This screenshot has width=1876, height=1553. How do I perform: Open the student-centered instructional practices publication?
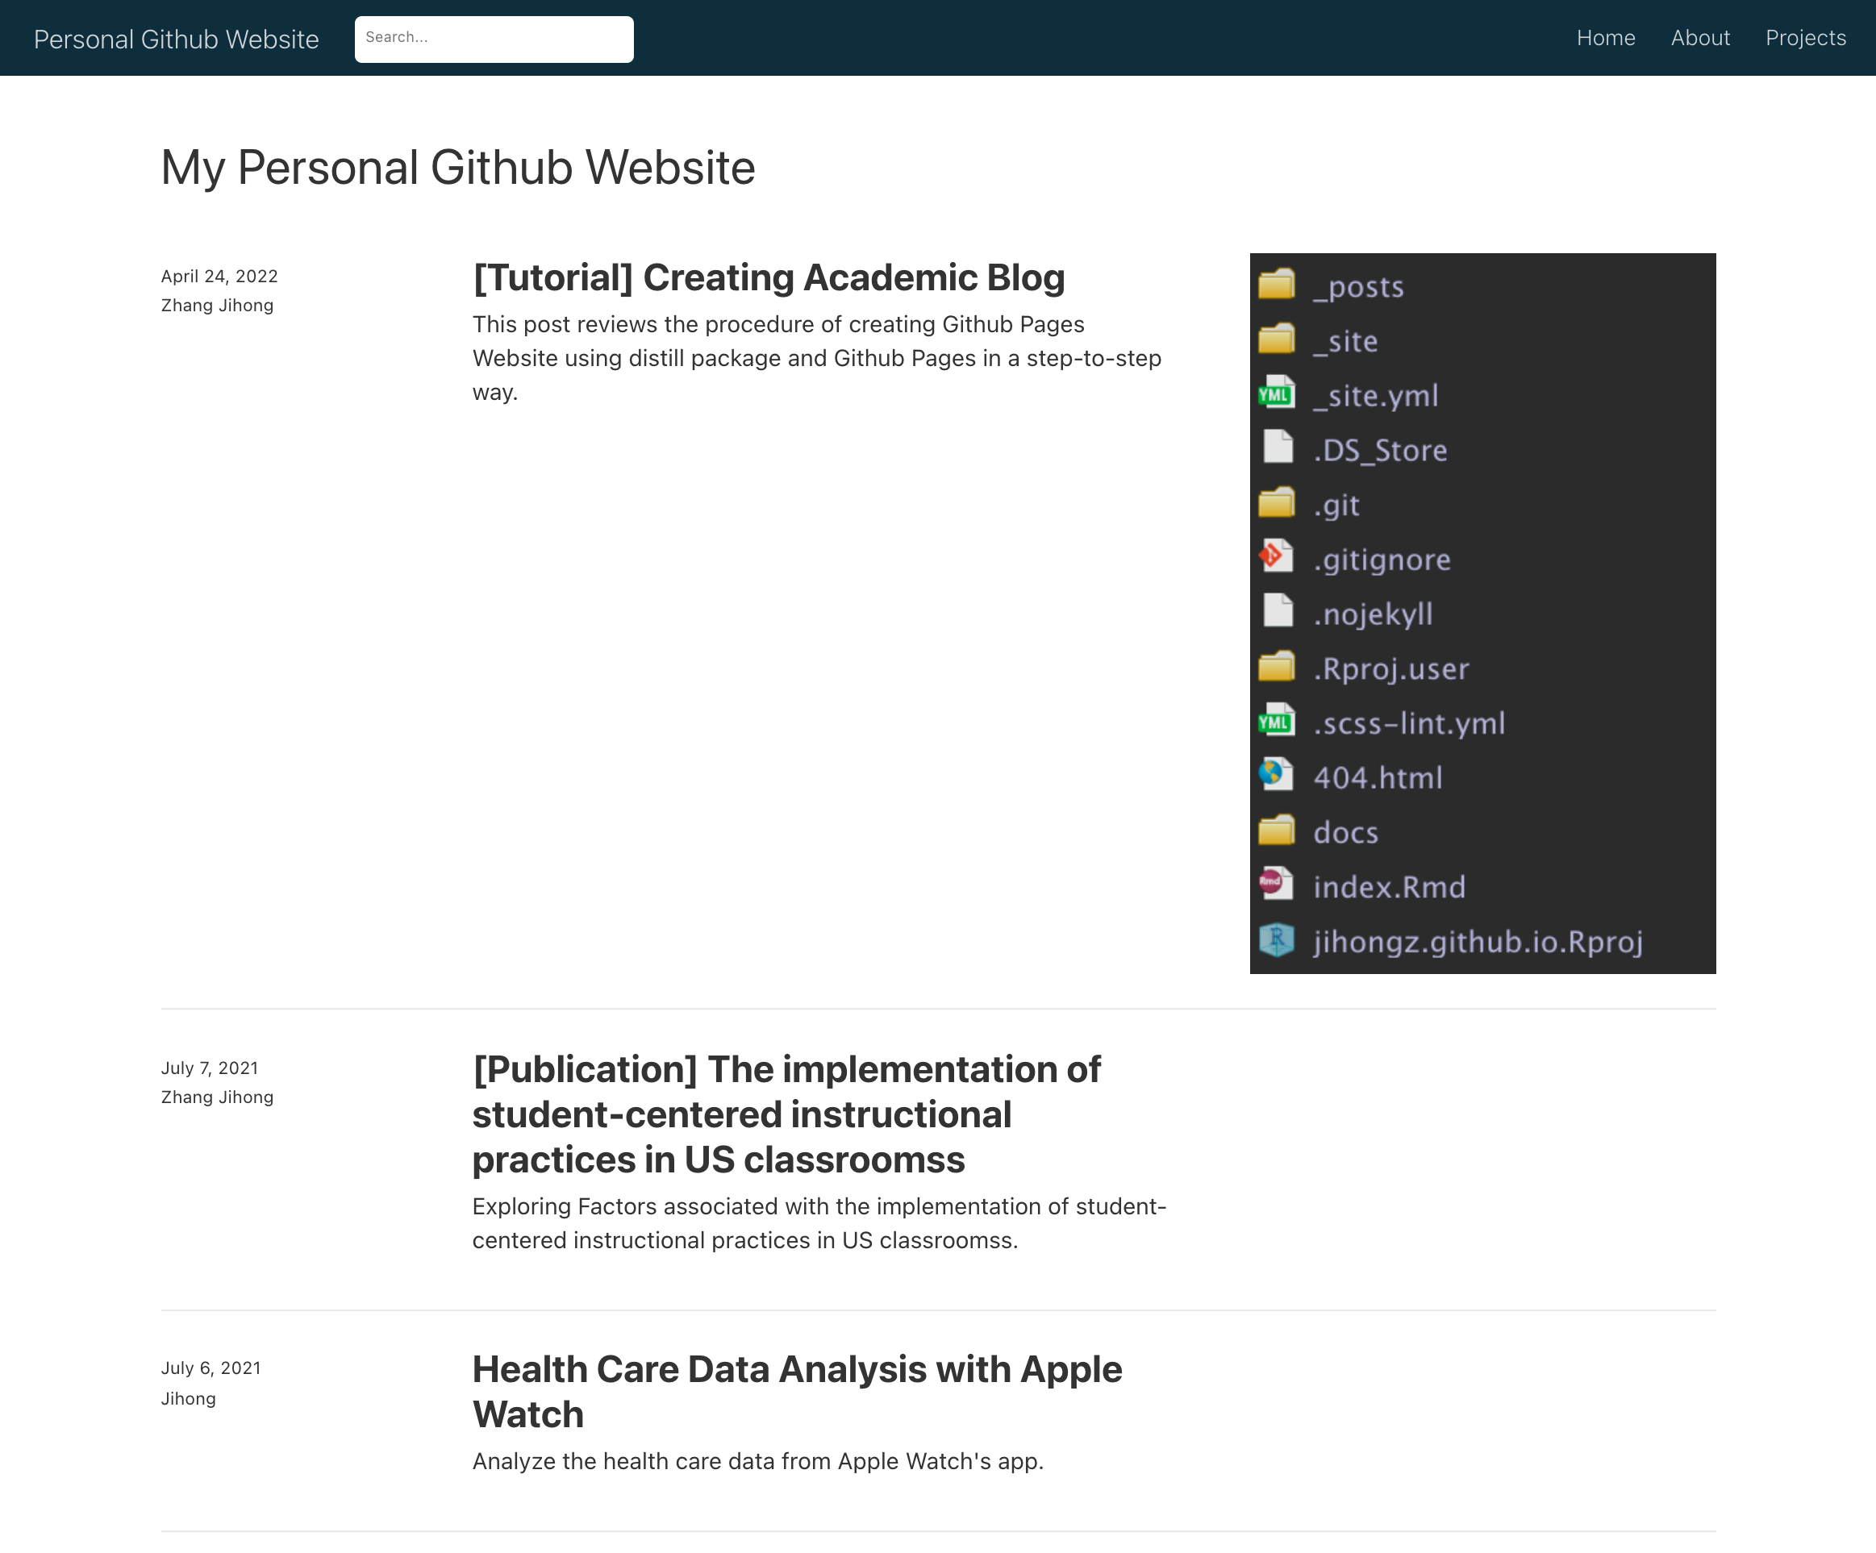click(786, 1114)
